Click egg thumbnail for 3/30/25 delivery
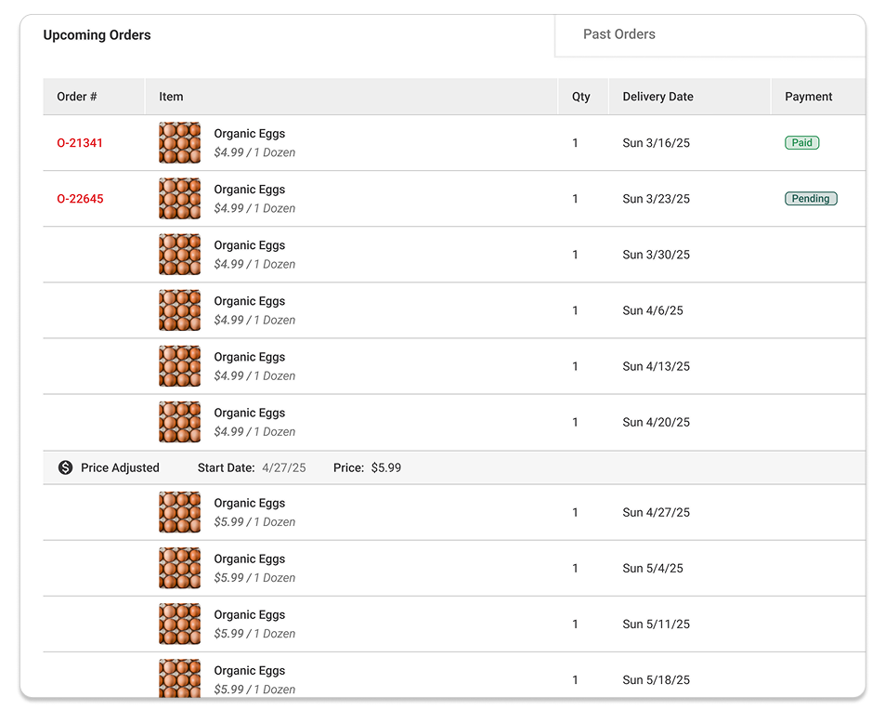885x723 pixels. 179,255
